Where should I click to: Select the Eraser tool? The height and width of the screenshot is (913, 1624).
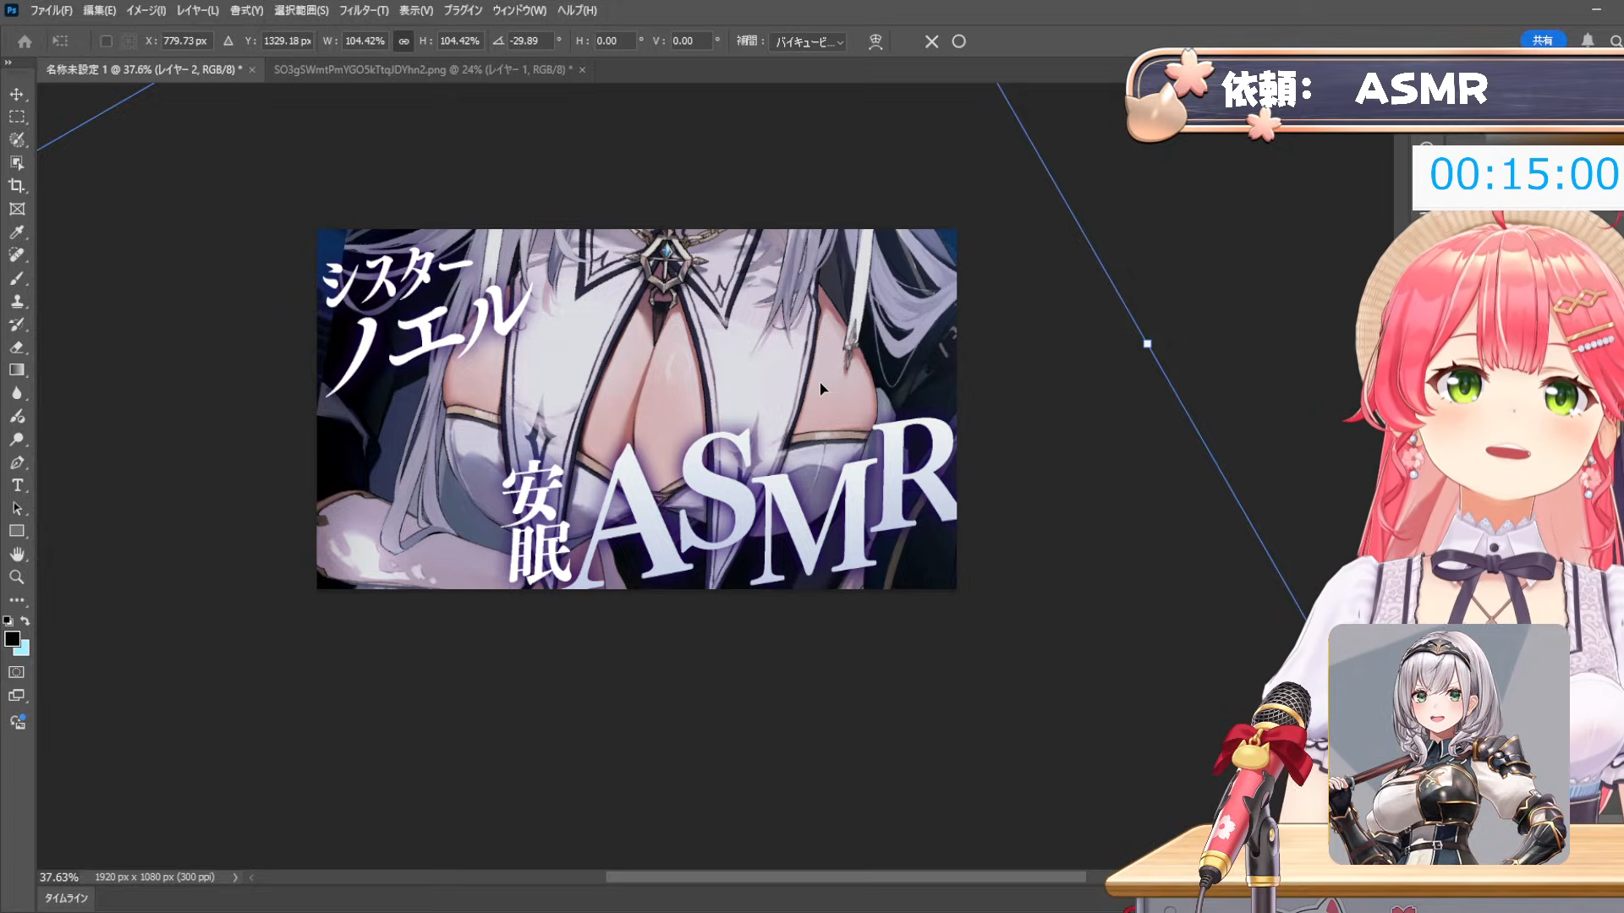17,347
